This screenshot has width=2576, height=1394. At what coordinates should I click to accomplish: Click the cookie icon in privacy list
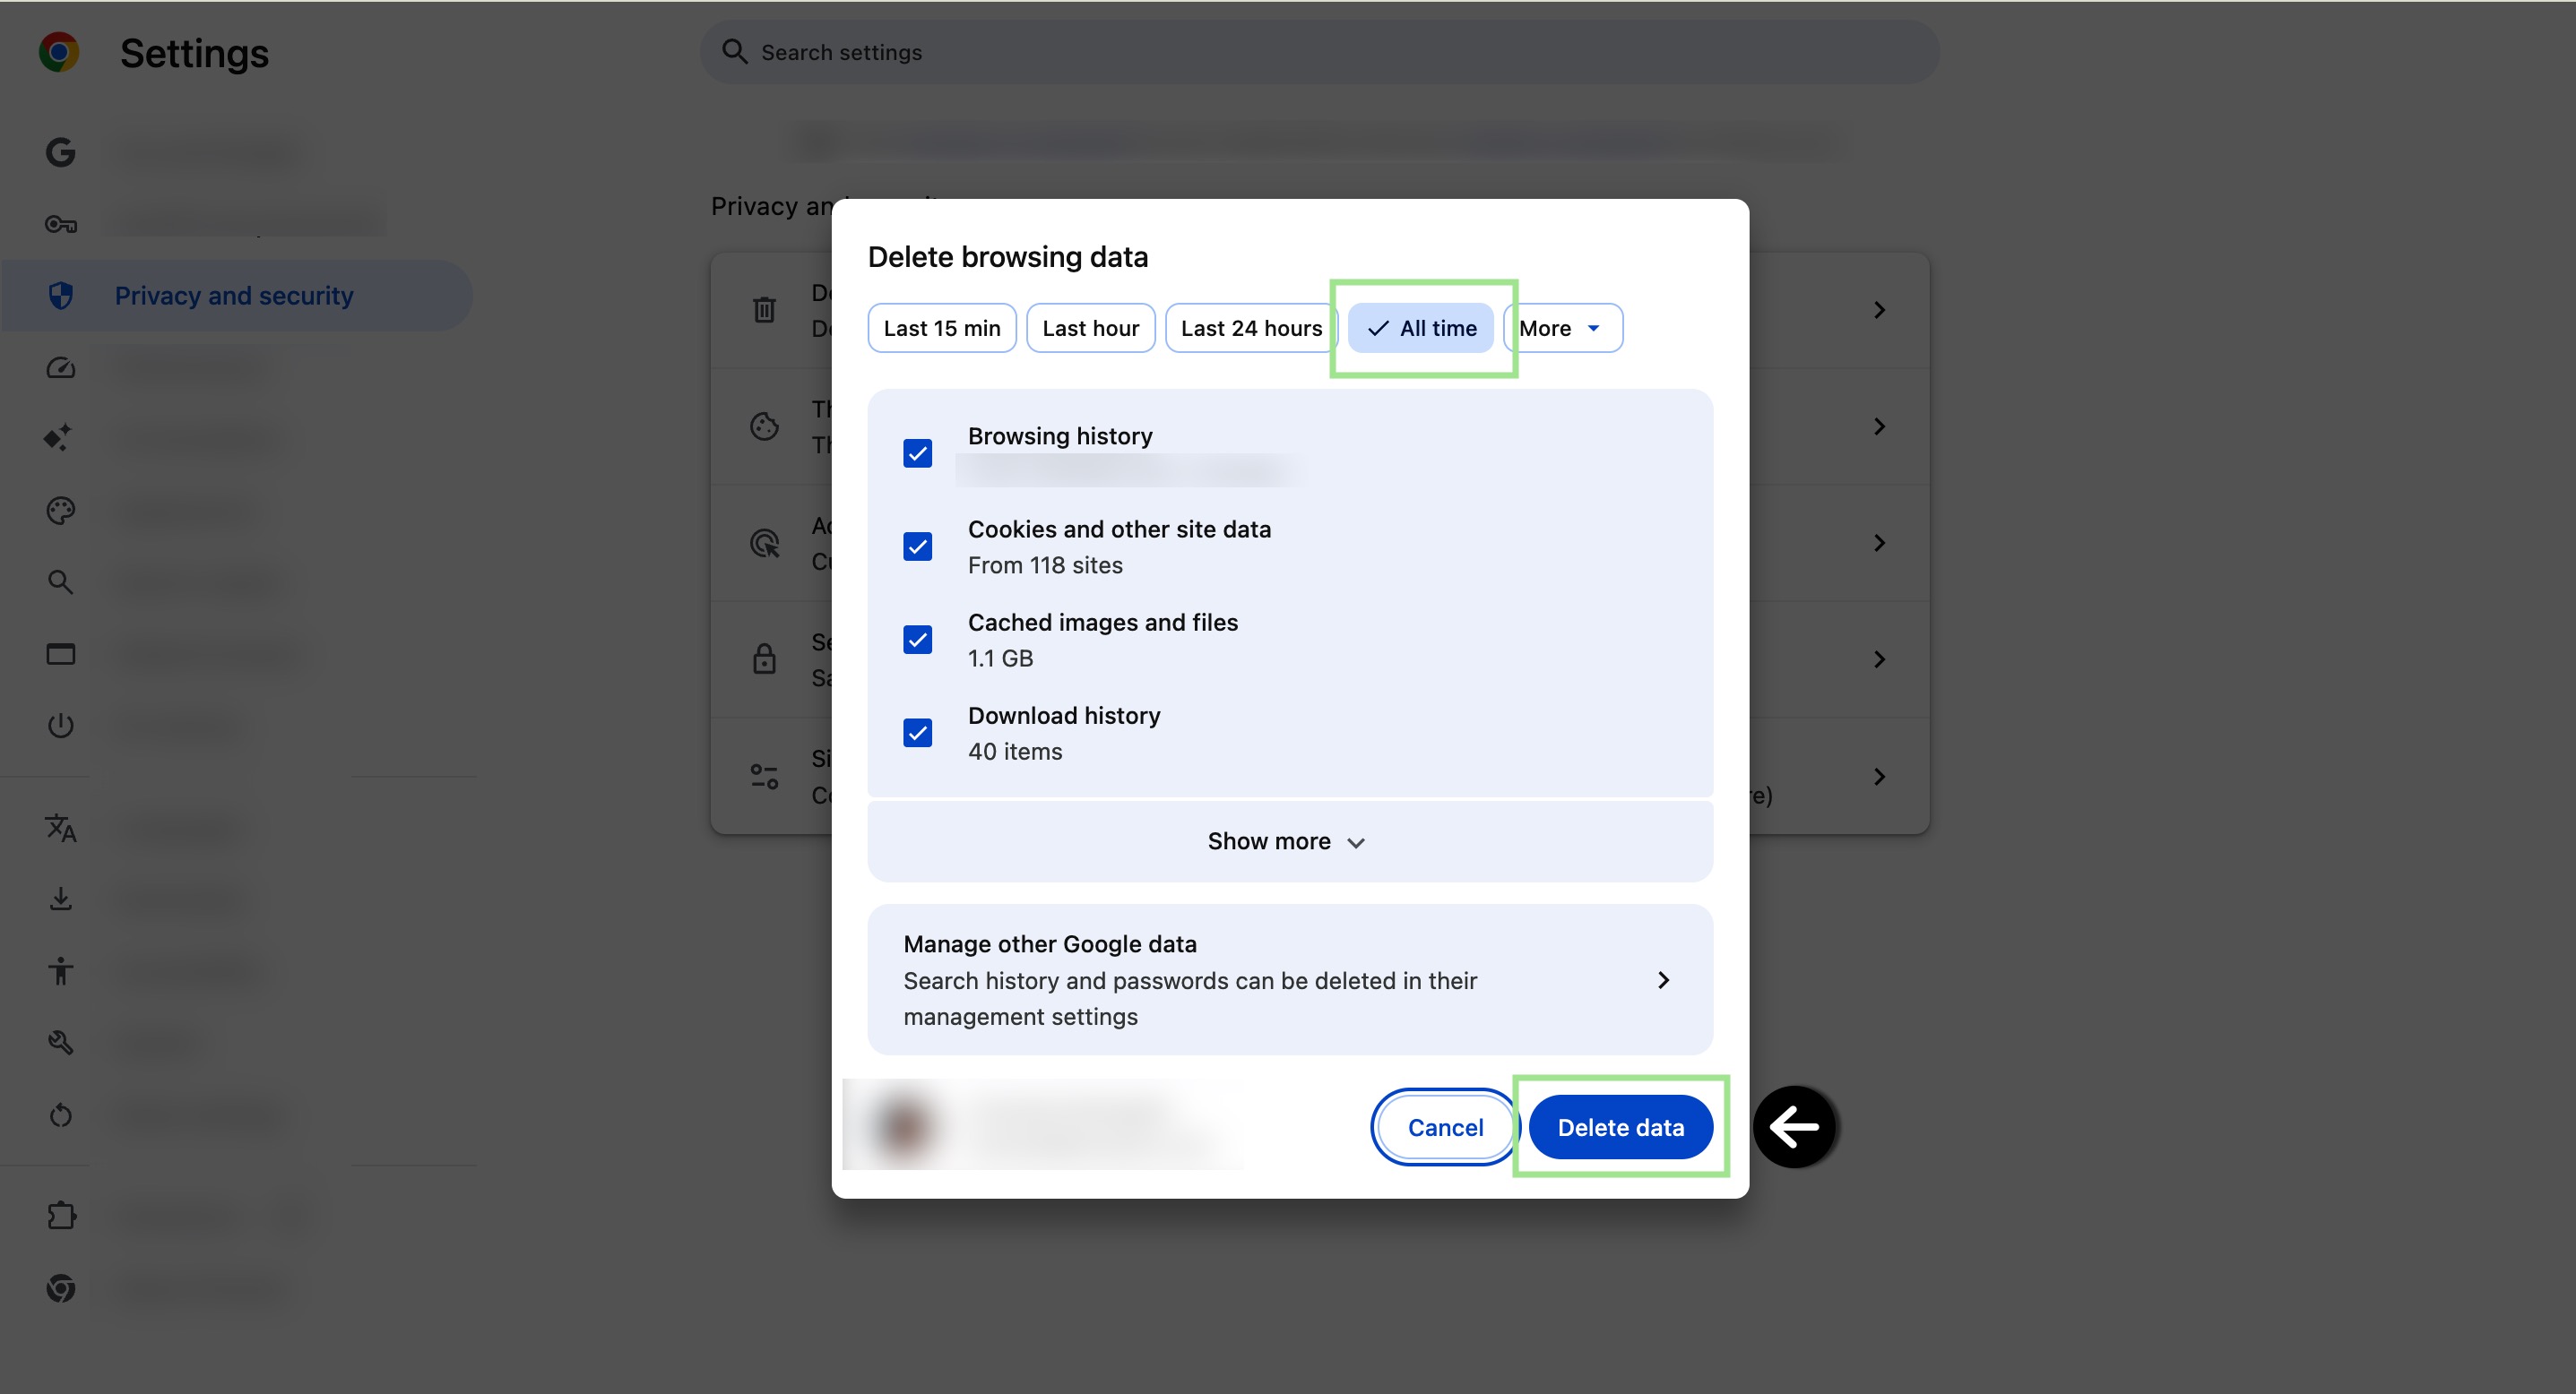coord(764,426)
